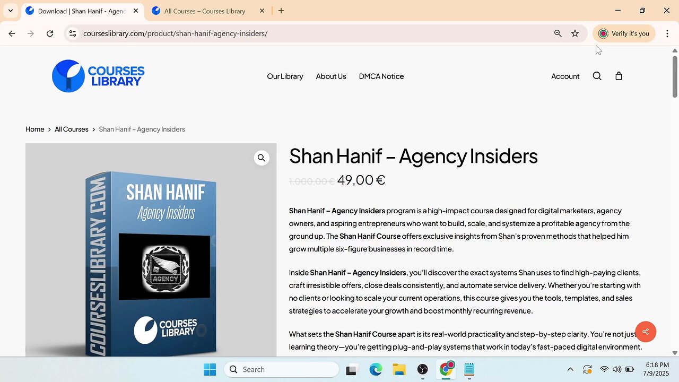The image size is (679, 382).
Task: Reload the page with refresh icon
Action: tap(50, 33)
